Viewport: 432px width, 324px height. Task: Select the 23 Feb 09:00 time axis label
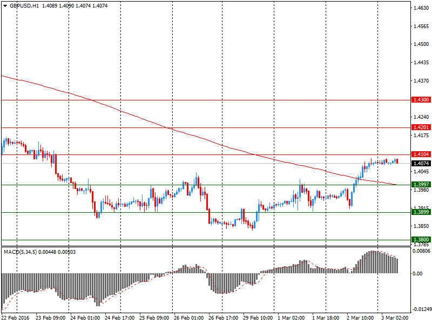pos(50,318)
